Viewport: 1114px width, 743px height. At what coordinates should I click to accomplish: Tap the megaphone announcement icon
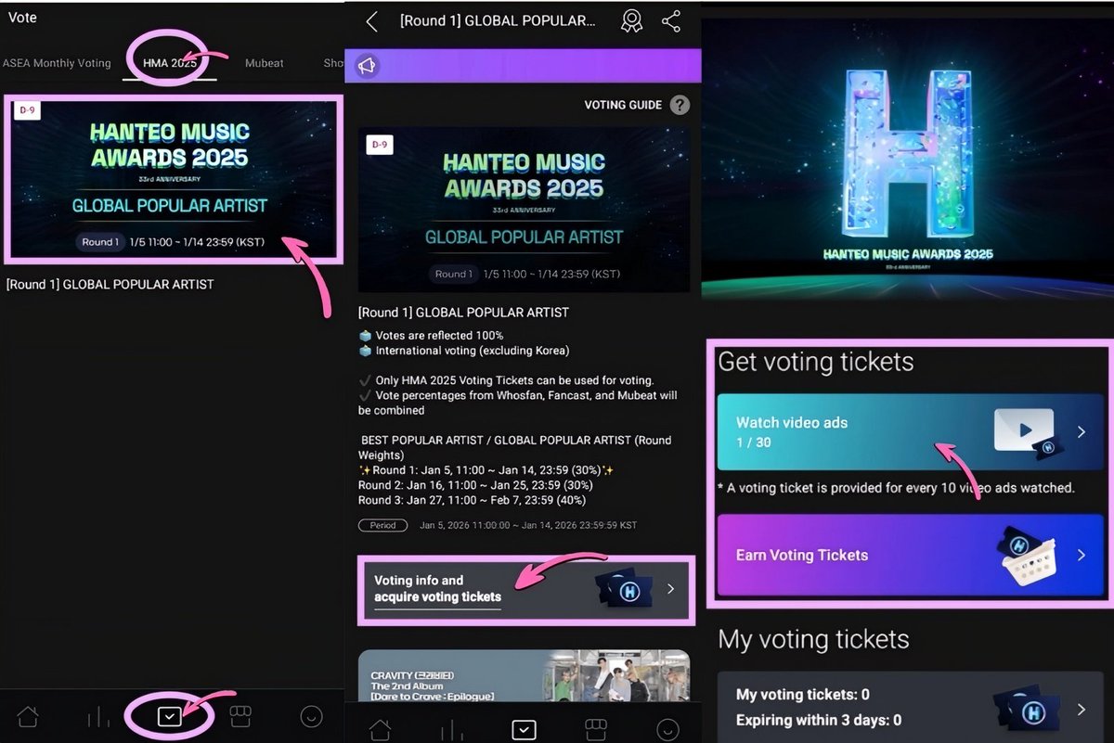[x=368, y=65]
